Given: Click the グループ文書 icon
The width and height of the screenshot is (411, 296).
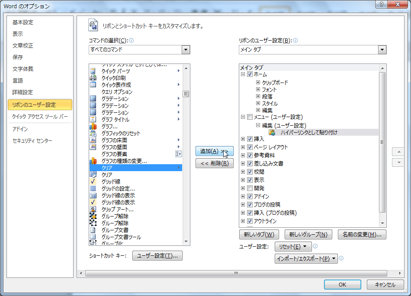Looking at the screenshot, I should pos(93,230).
